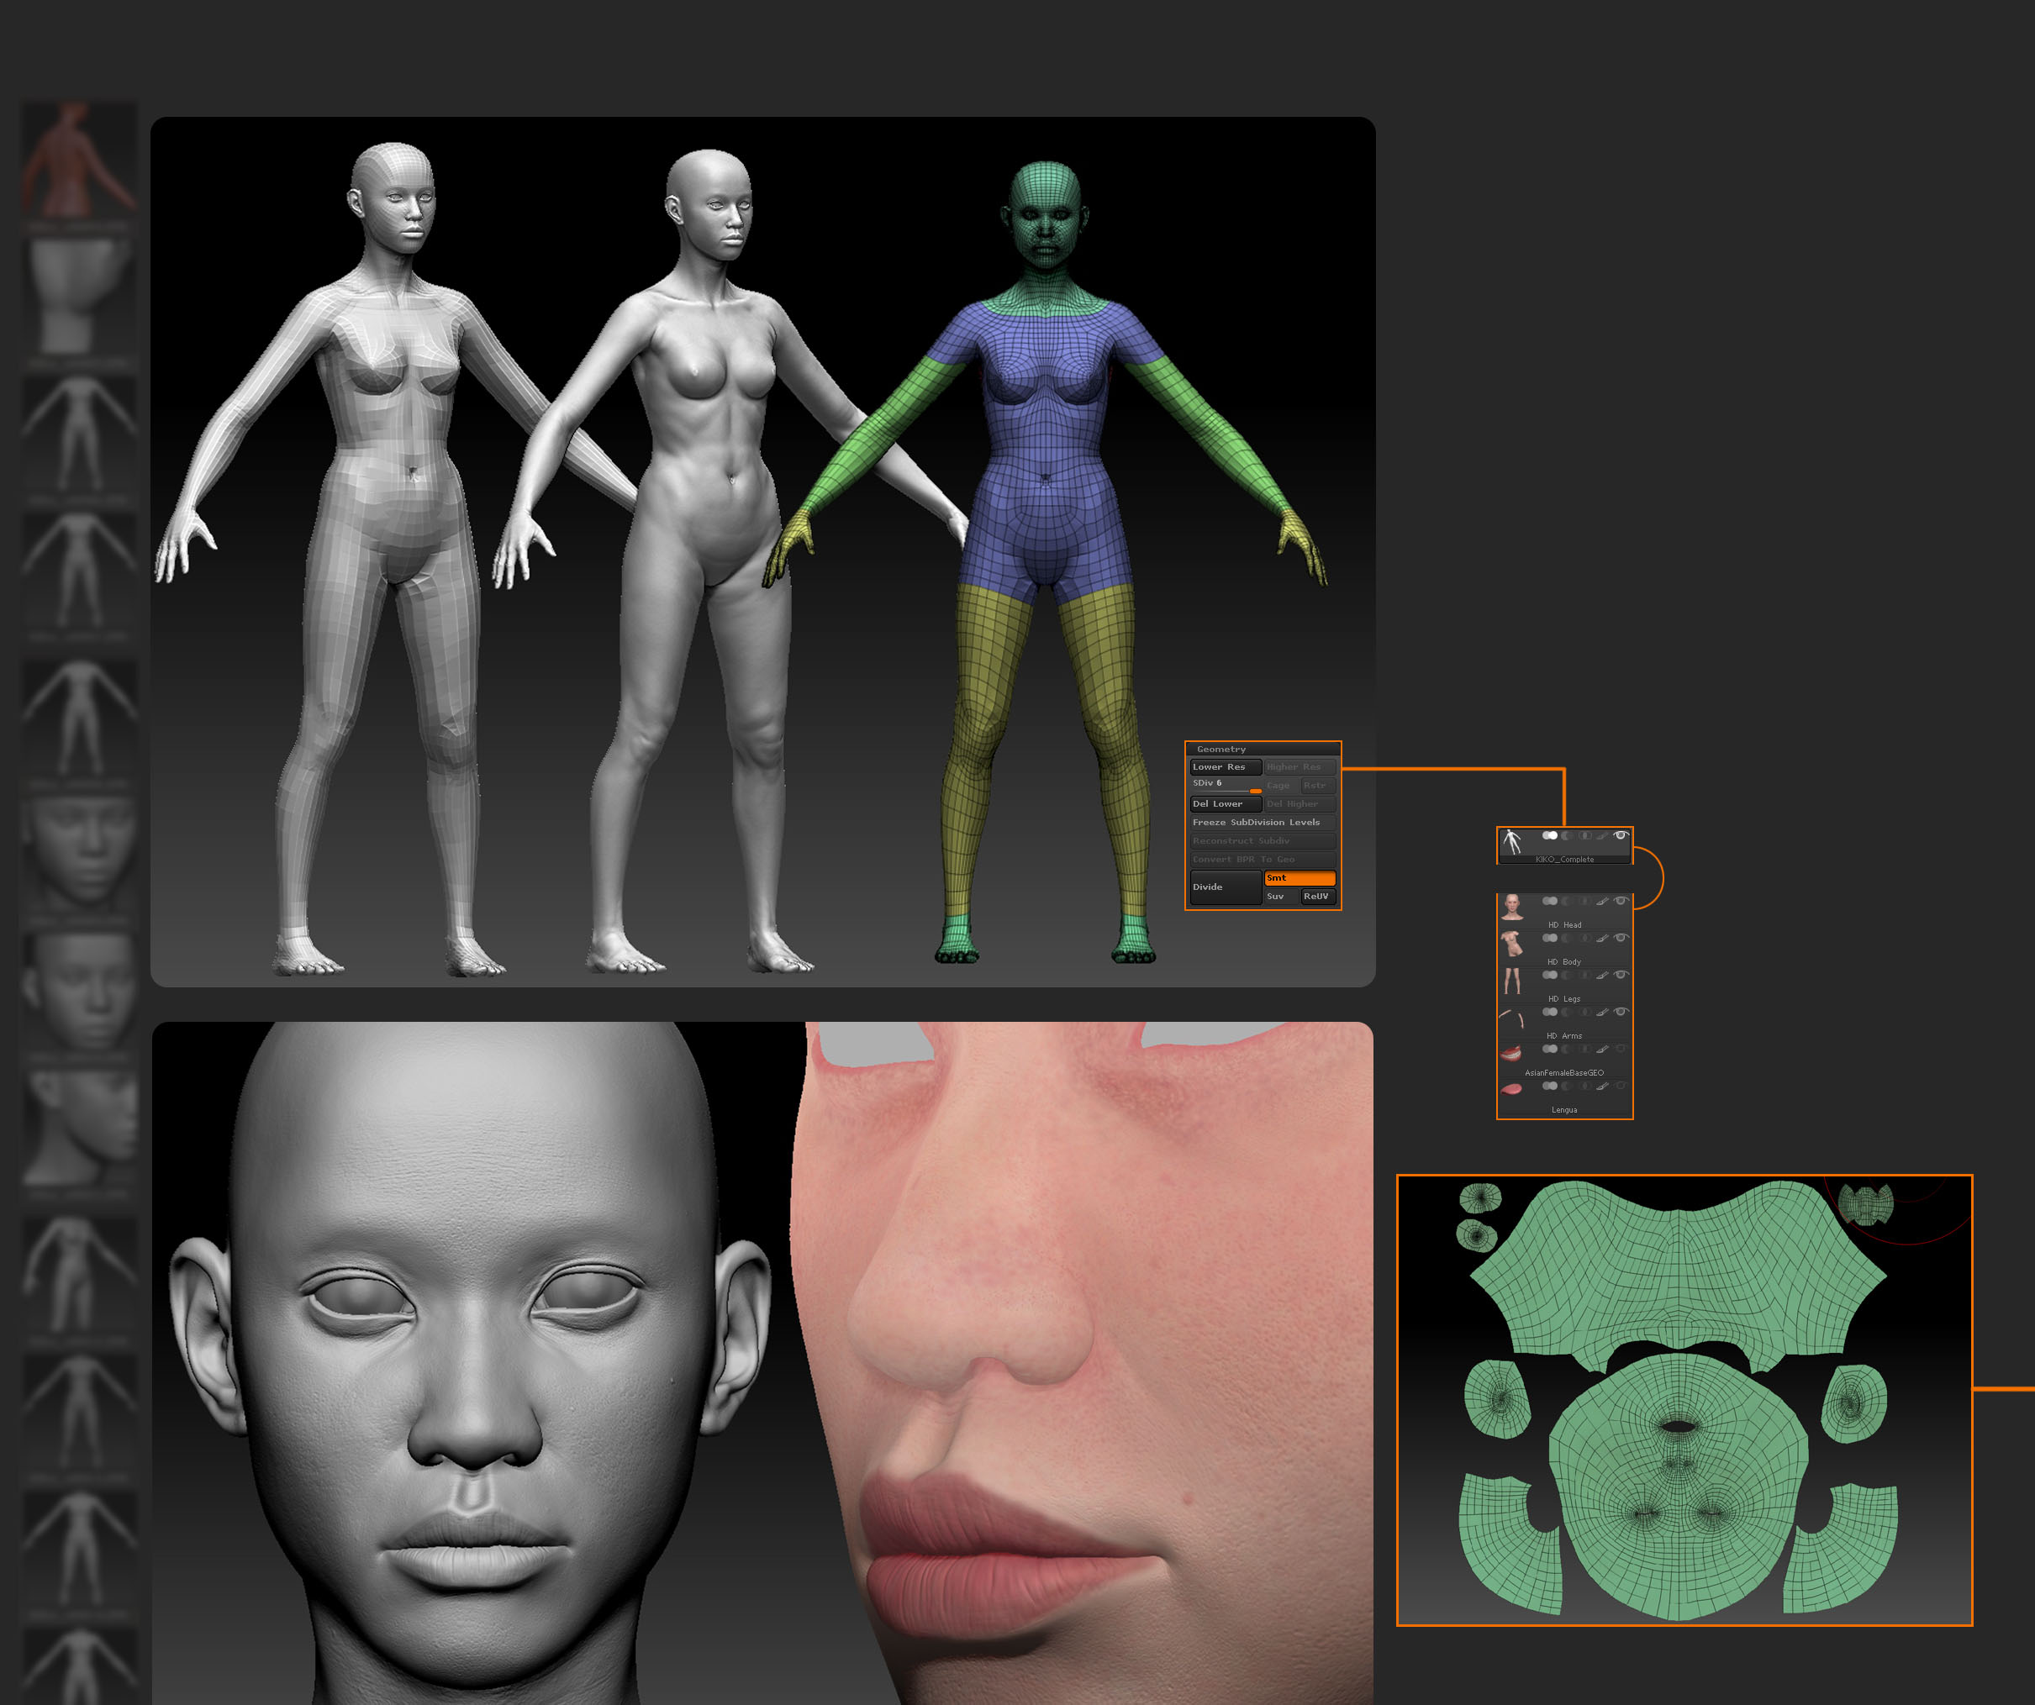Click the subtract mode icon on Lengua

click(1567, 1086)
